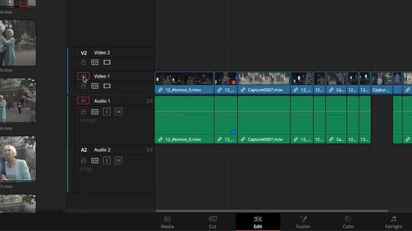Screen dimensions: 412x231
Task: Click link icon on Capture0007.mov video clip
Action: pyautogui.click(x=243, y=90)
